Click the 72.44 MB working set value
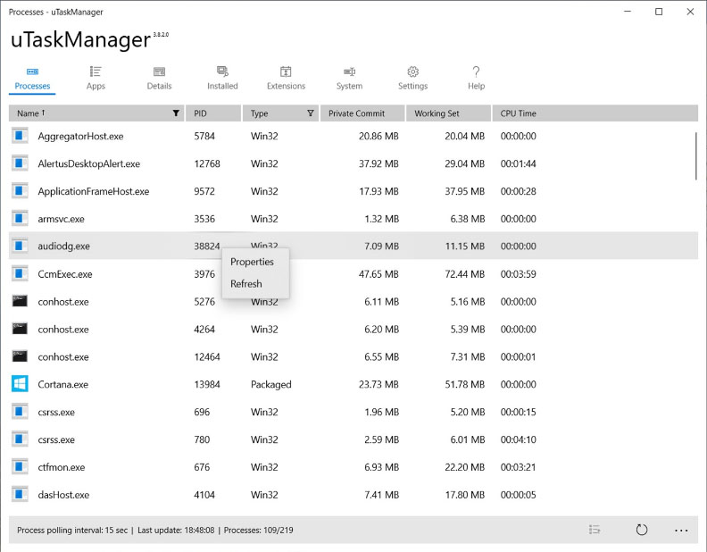This screenshot has width=707, height=552. point(465,274)
